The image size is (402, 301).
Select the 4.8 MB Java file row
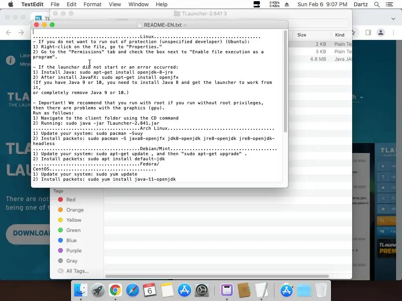coord(320,59)
